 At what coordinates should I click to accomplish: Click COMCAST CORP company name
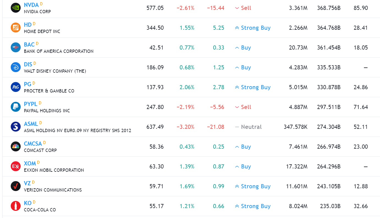40,150
